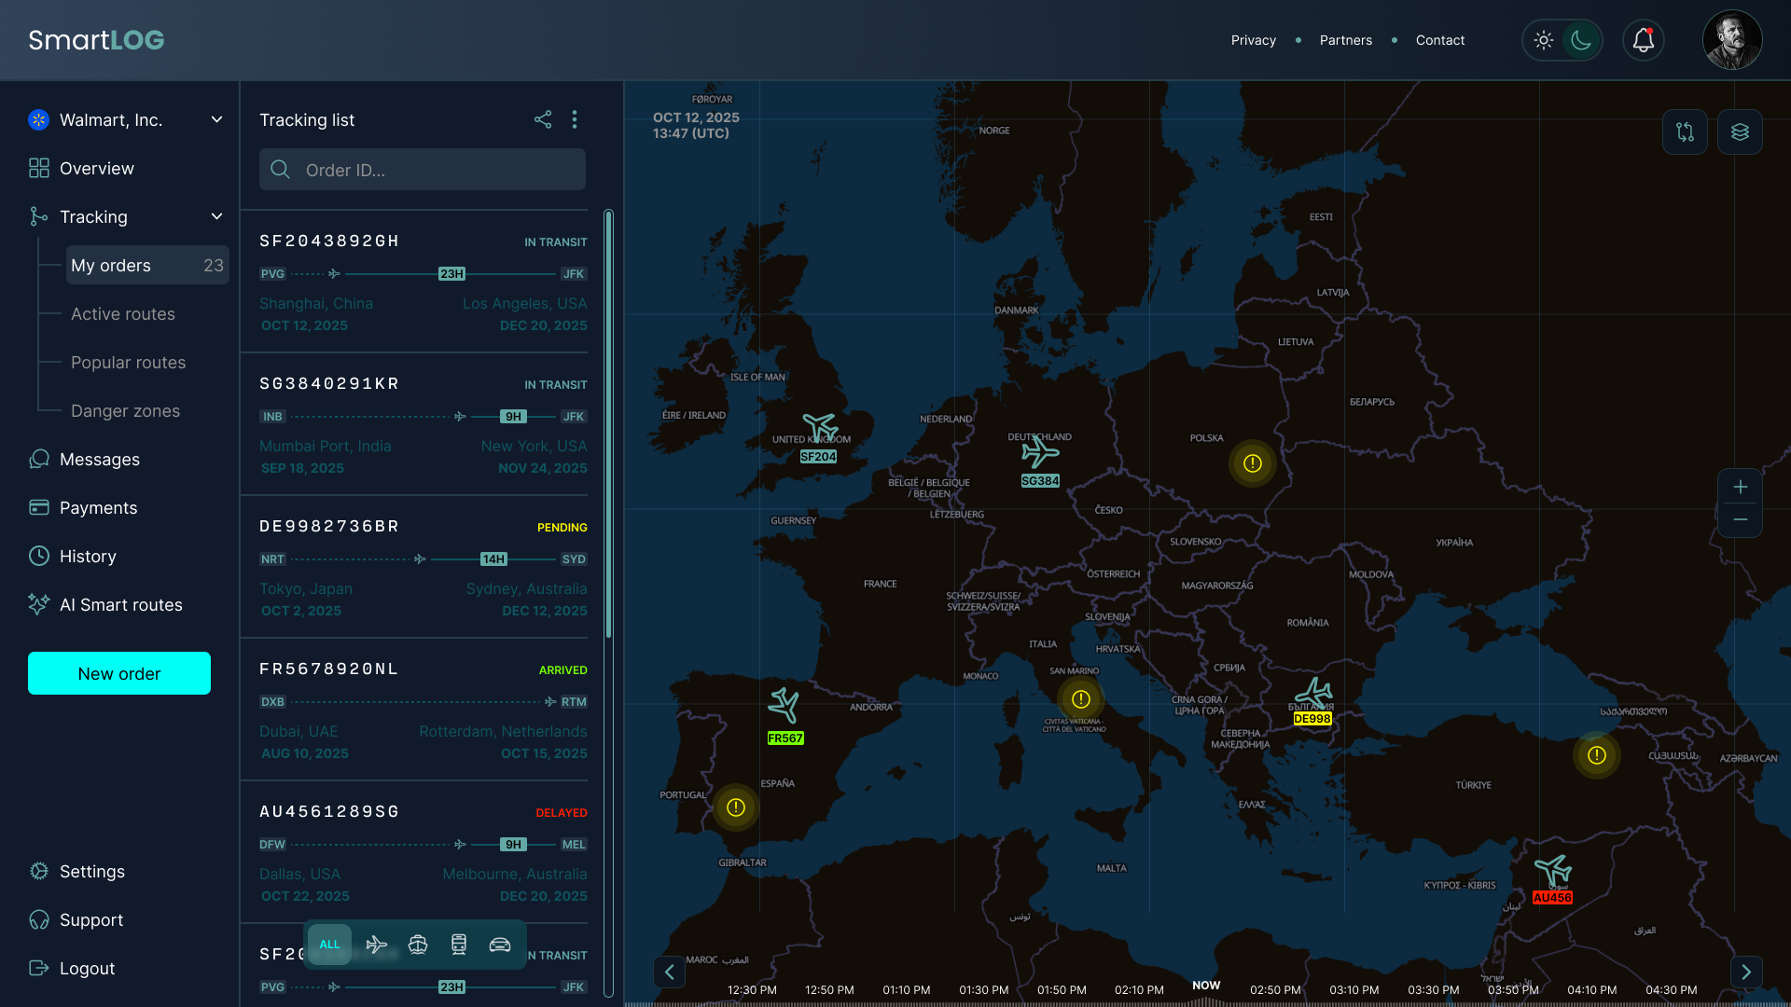Click the route switch icon on map
This screenshot has width=1791, height=1007.
point(1685,132)
